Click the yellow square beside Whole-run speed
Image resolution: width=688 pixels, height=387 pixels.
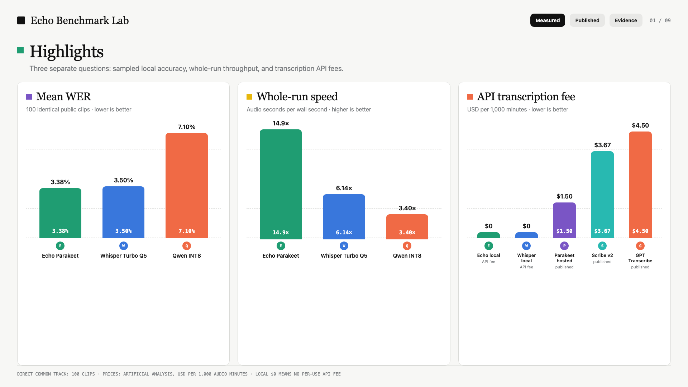(x=249, y=97)
